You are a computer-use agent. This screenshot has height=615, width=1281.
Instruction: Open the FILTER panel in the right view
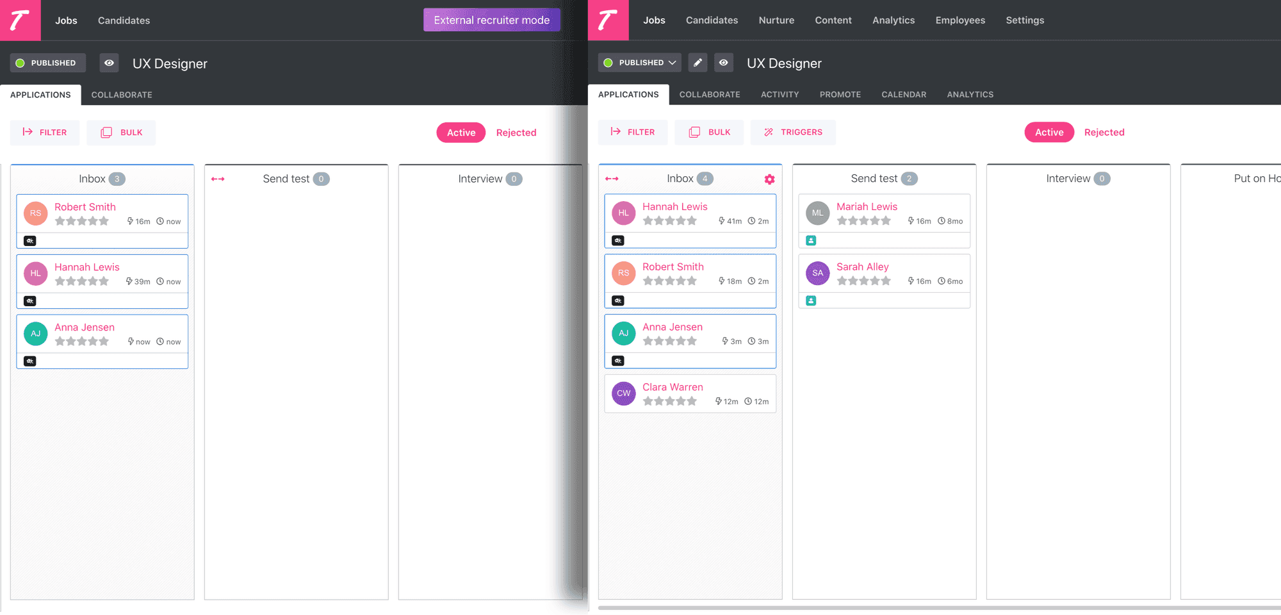pyautogui.click(x=633, y=132)
